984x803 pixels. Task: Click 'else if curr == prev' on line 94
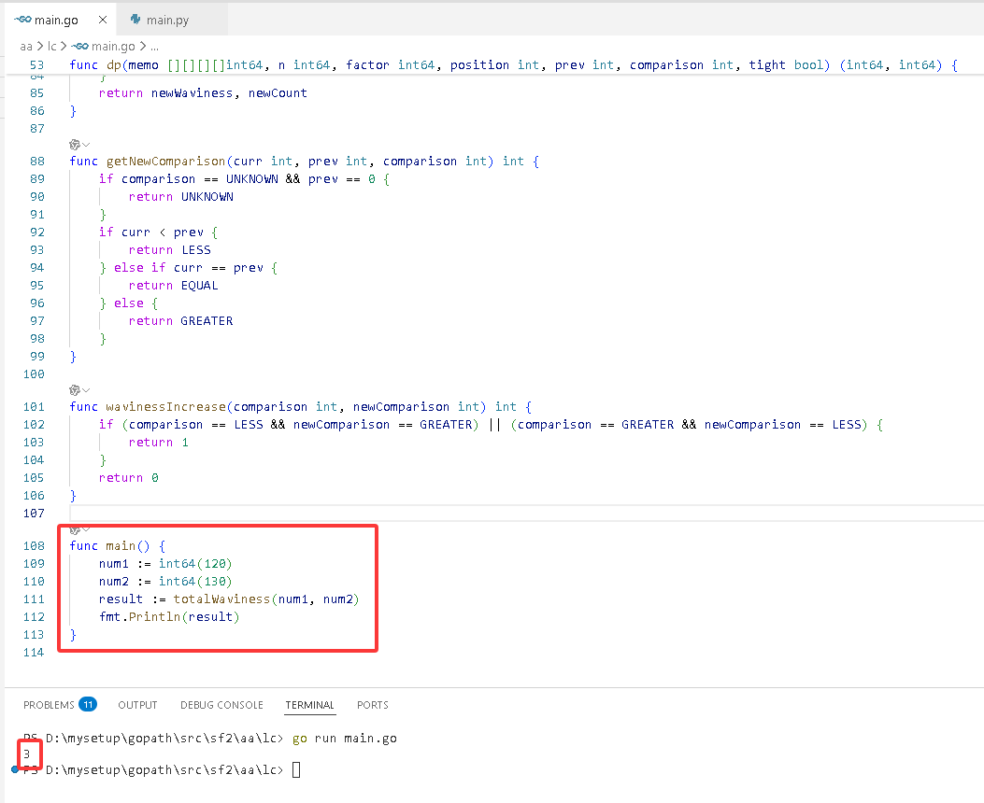point(188,268)
